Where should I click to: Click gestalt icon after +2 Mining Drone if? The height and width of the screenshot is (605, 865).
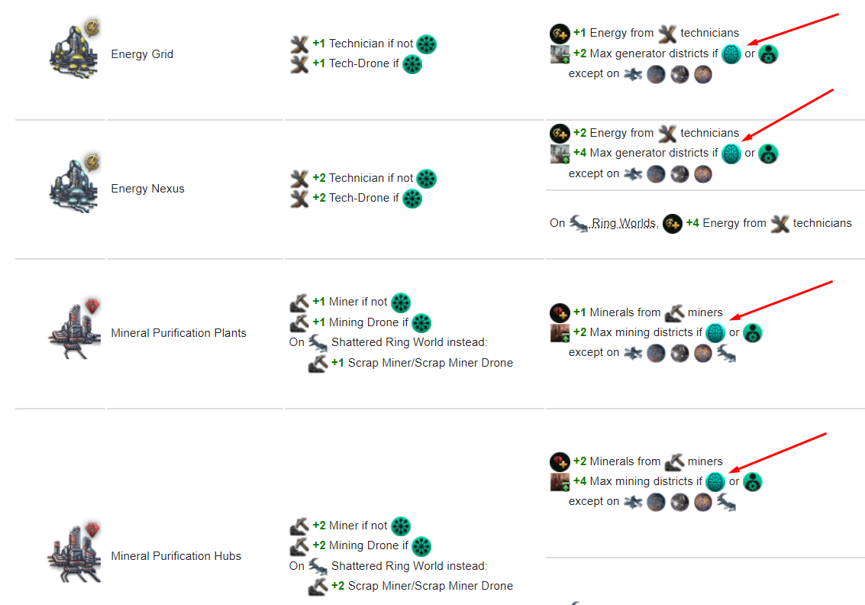click(421, 546)
